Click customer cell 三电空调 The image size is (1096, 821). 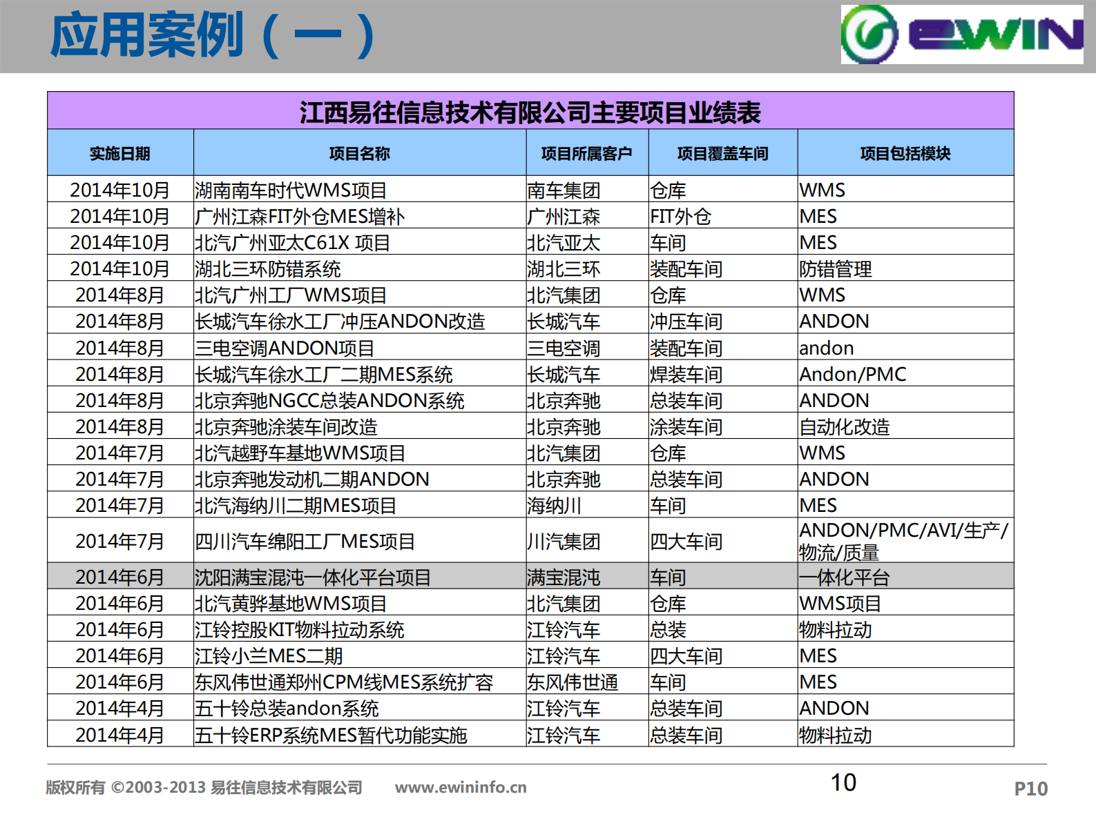pos(587,348)
